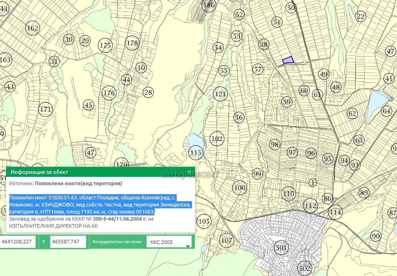Image resolution: width=397 pixels, height=276 pixels.
Task: Click map area label 114
Action: [x=335, y=212]
